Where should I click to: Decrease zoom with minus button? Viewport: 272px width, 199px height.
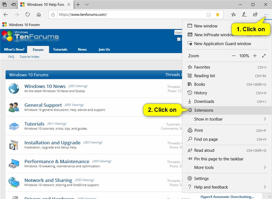(x=234, y=56)
